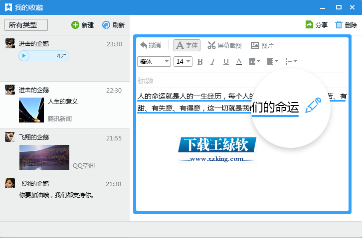Viewport: 362px width, 238px height.
Task: Choose the font color A button
Action: coord(239,62)
